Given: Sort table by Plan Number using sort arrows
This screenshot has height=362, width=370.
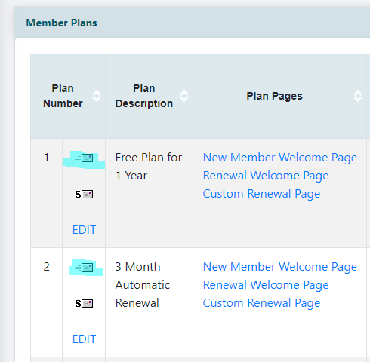Looking at the screenshot, I should [97, 96].
